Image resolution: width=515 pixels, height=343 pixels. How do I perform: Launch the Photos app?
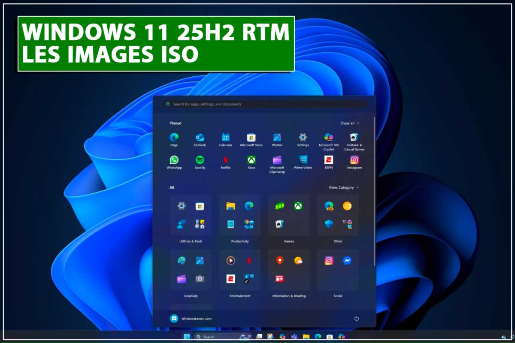pyautogui.click(x=277, y=138)
